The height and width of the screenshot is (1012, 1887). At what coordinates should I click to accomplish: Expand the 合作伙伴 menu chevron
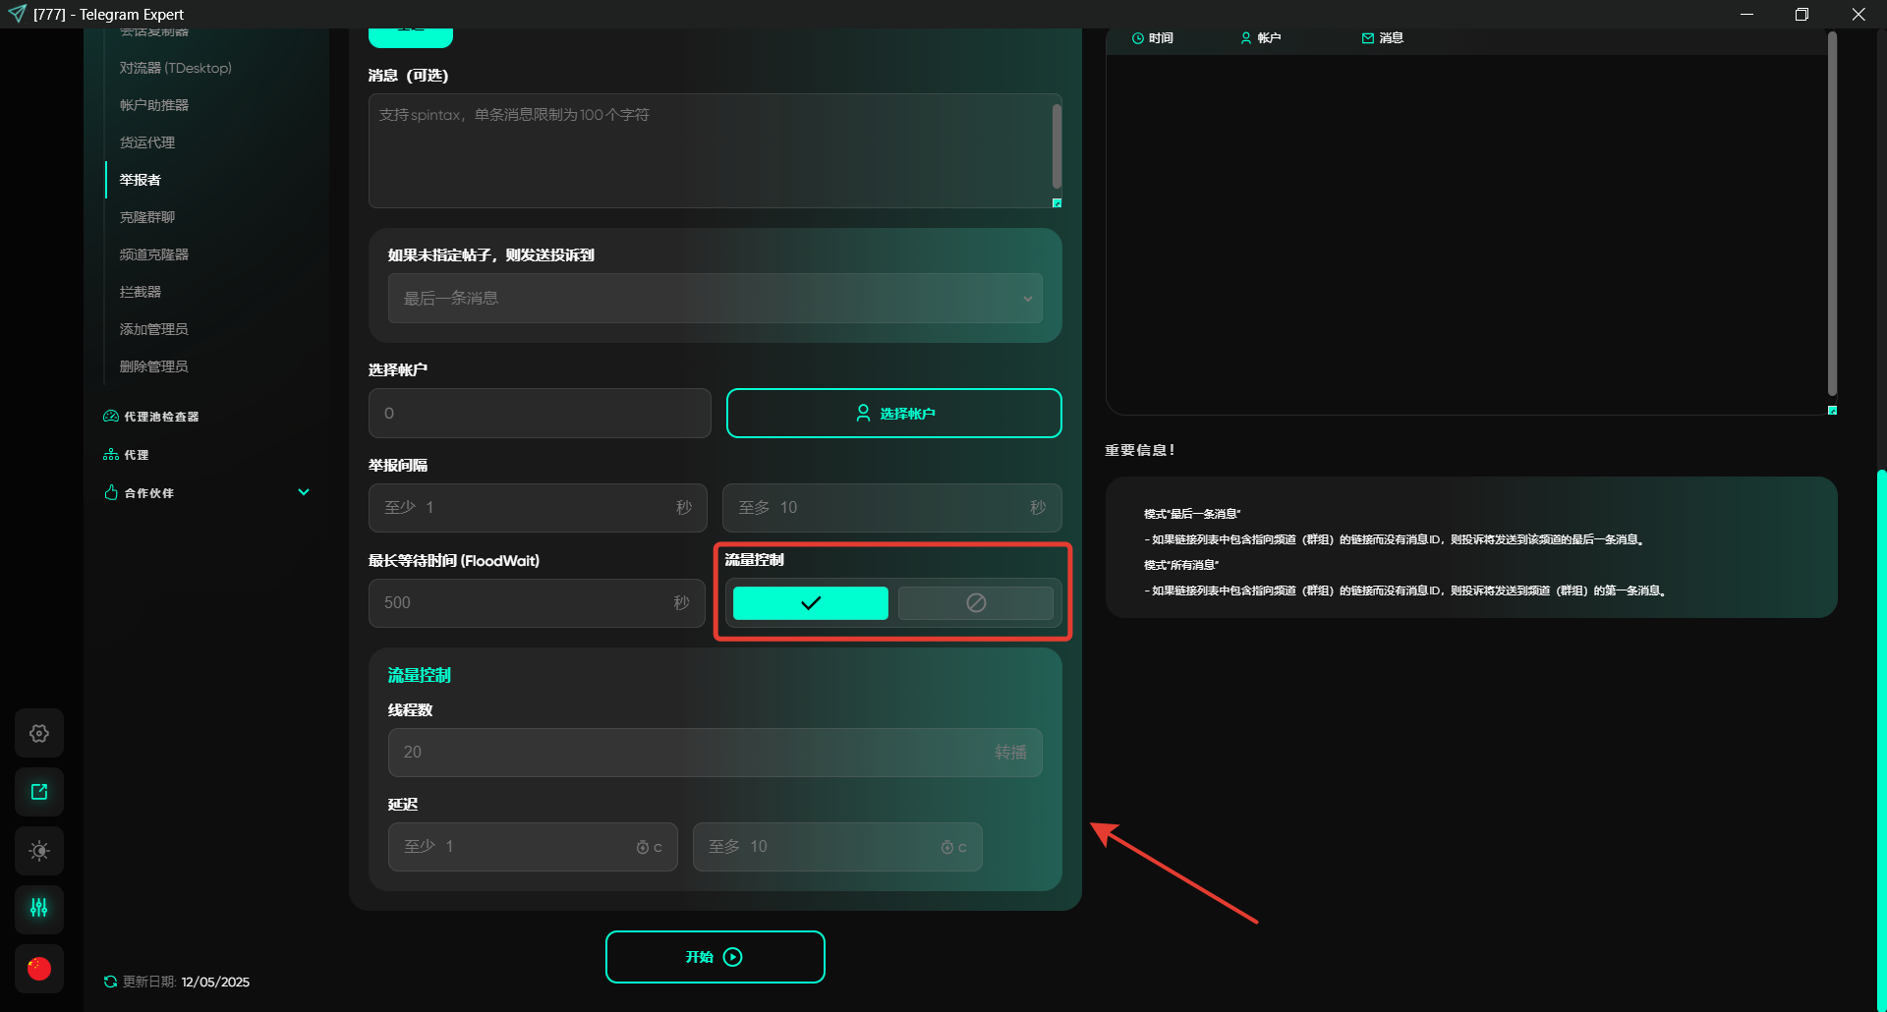pyautogui.click(x=304, y=492)
